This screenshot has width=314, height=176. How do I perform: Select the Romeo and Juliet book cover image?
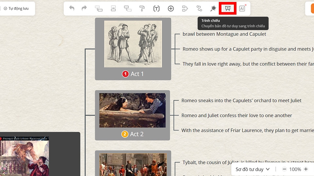(x=25, y=156)
